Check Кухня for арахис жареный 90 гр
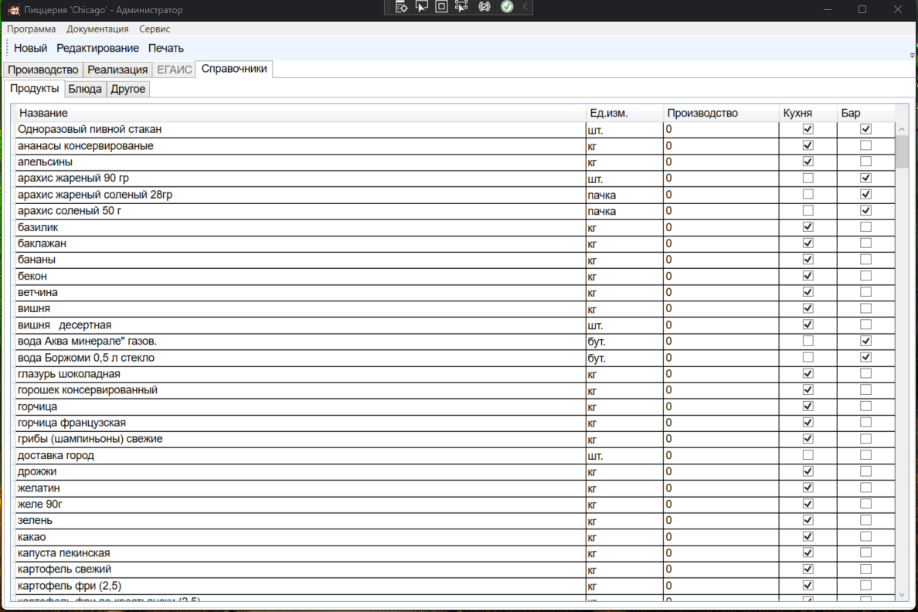The height and width of the screenshot is (612, 918). pos(808,178)
